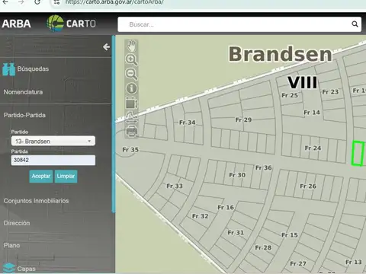Click the Limpiar button
Screen dimensions: 366x274
[66, 176]
